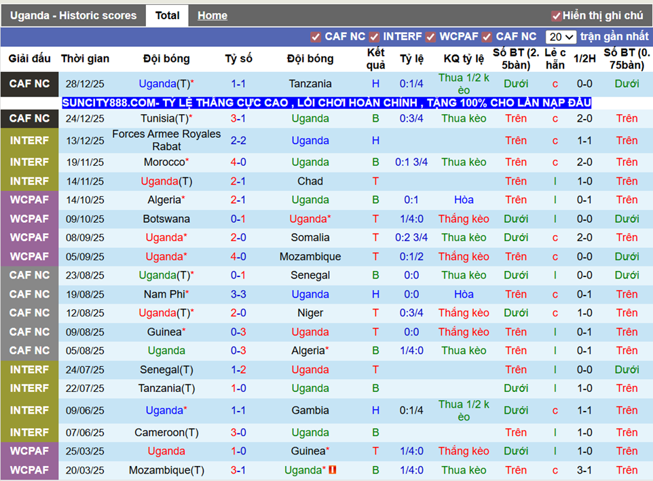The height and width of the screenshot is (481, 653).
Task: Click Niger team name
Action: click(x=310, y=313)
